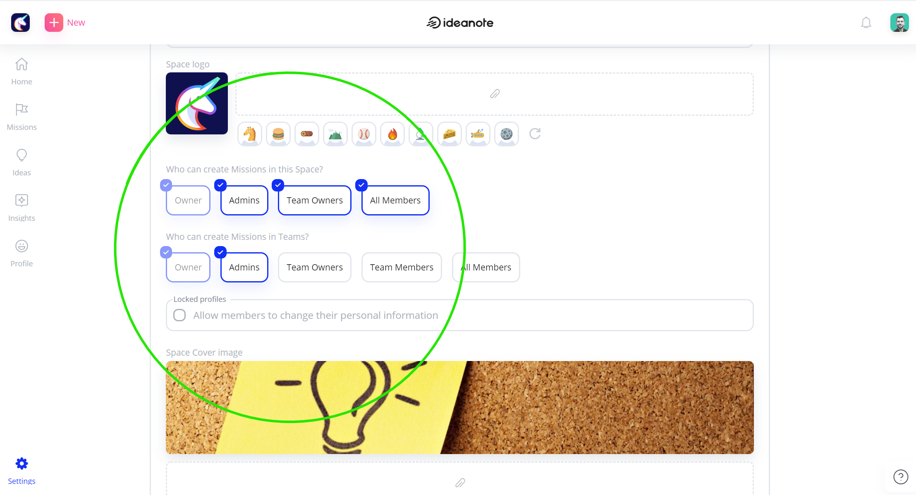Screen dimensions: 916x495
Task: Open the notifications bell
Action: tap(866, 22)
